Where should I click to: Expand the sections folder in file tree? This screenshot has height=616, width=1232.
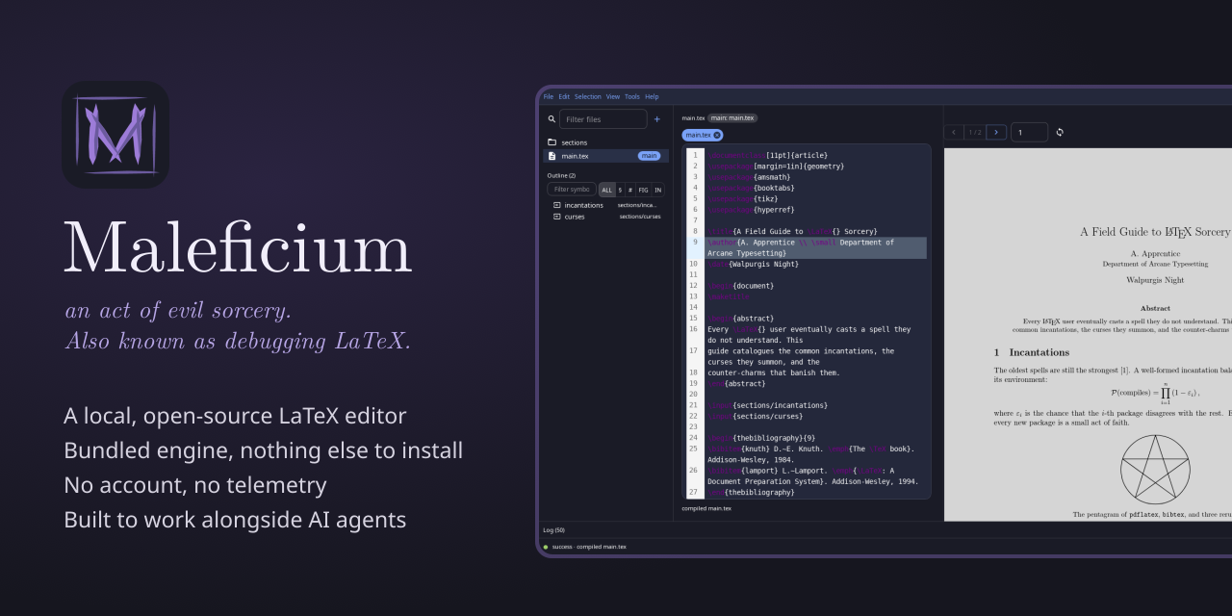point(604,142)
